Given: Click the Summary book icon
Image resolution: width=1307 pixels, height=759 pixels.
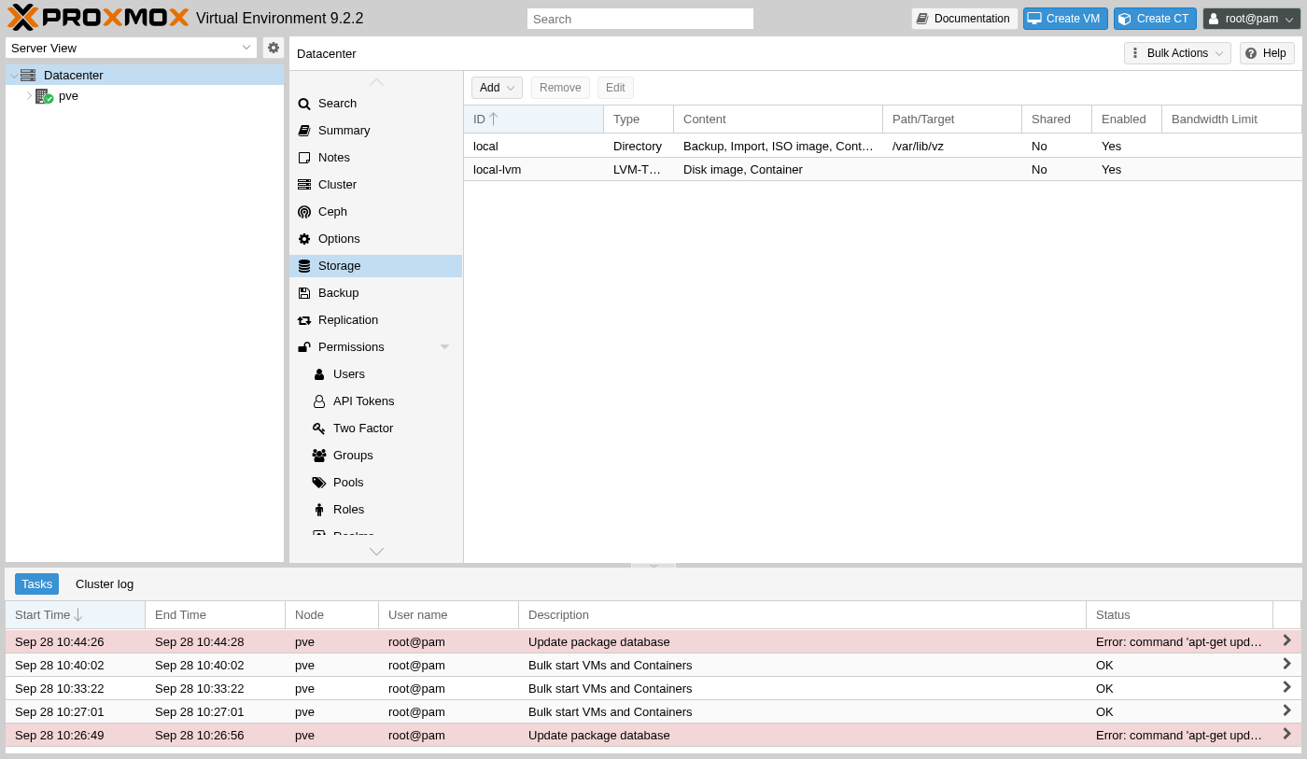Looking at the screenshot, I should (304, 131).
